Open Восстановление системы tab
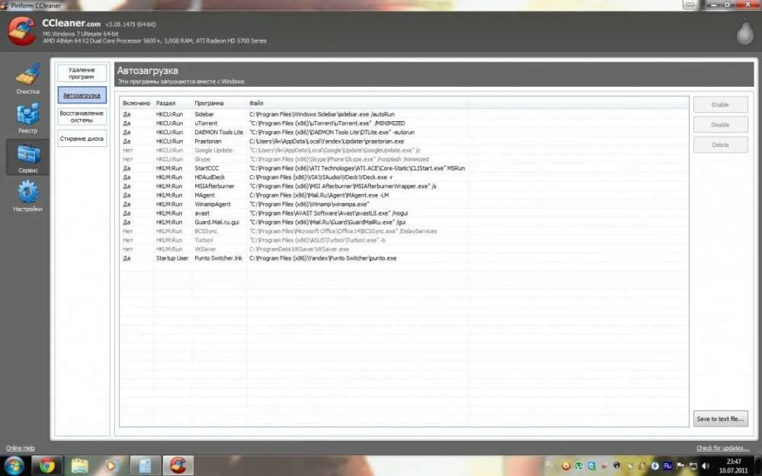The height and width of the screenshot is (476, 762). point(82,117)
